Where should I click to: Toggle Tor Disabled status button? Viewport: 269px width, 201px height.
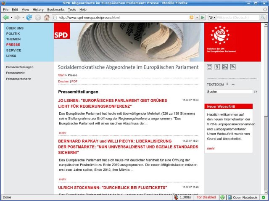click(x=206, y=197)
